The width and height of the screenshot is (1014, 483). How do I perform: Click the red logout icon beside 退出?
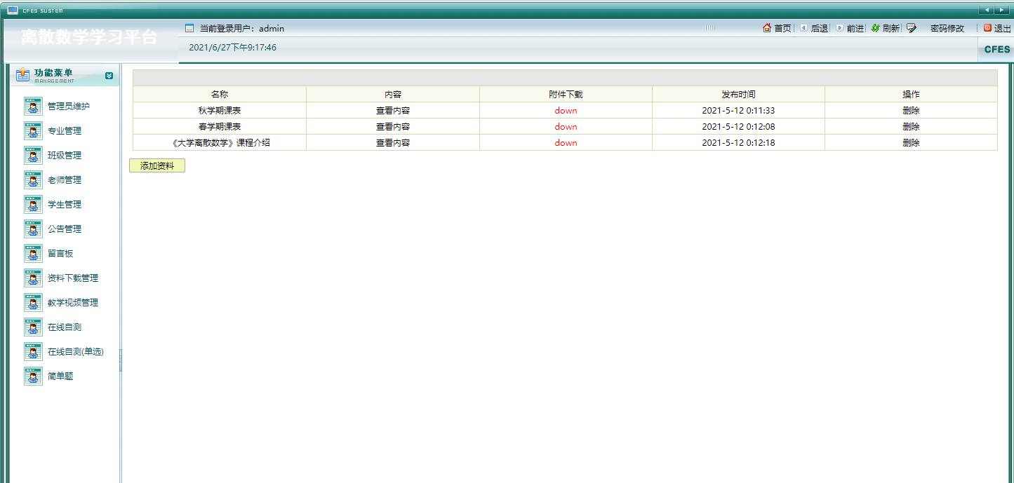987,28
